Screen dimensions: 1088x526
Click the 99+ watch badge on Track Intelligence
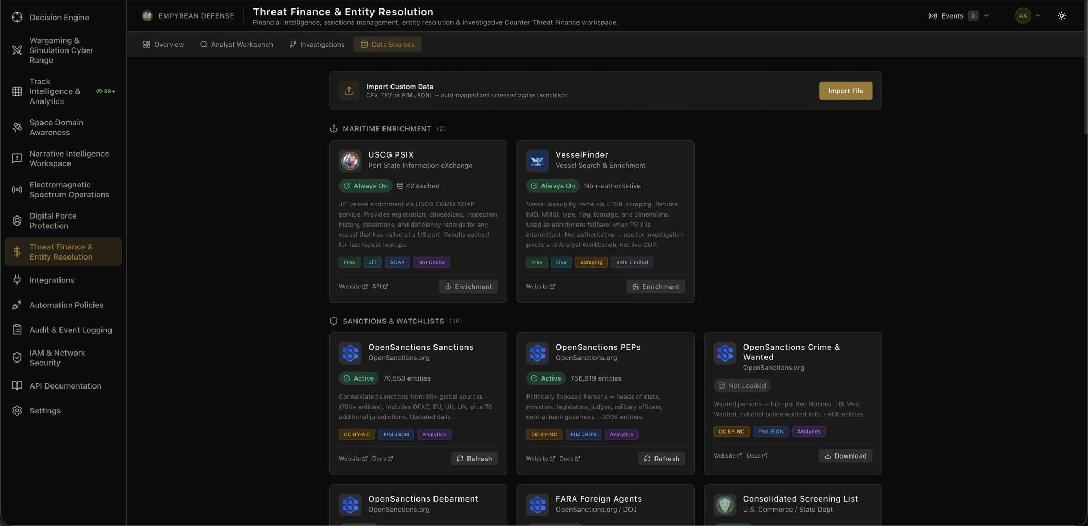(x=105, y=91)
